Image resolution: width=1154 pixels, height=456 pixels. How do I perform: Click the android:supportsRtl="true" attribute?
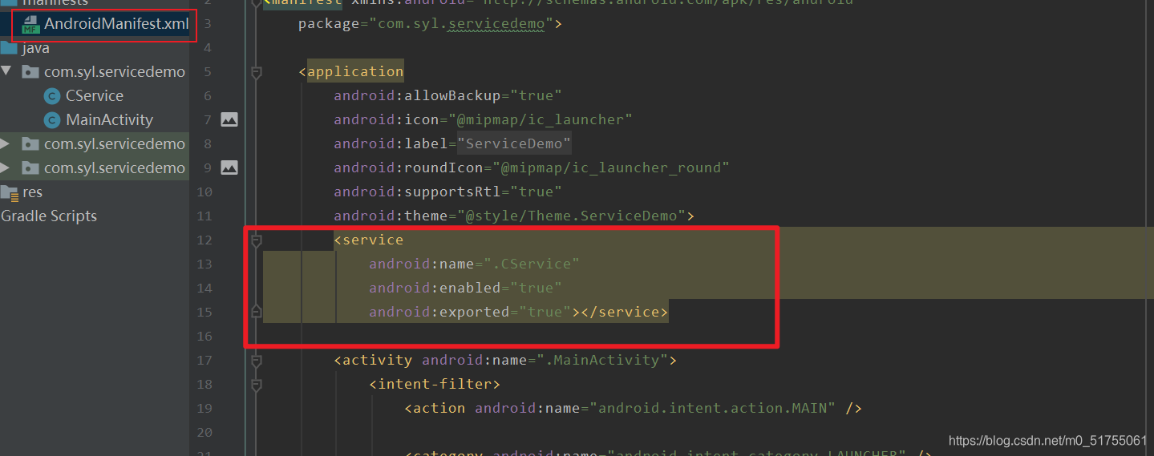click(x=448, y=192)
